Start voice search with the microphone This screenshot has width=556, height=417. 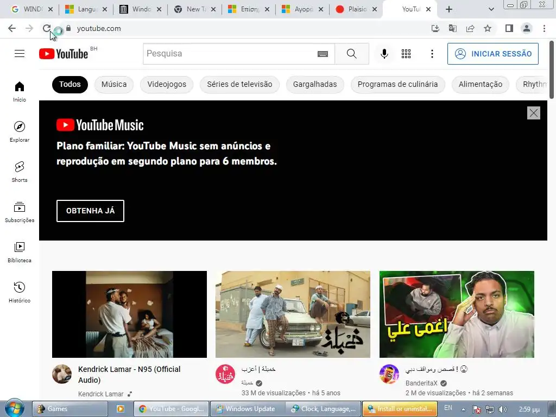384,54
